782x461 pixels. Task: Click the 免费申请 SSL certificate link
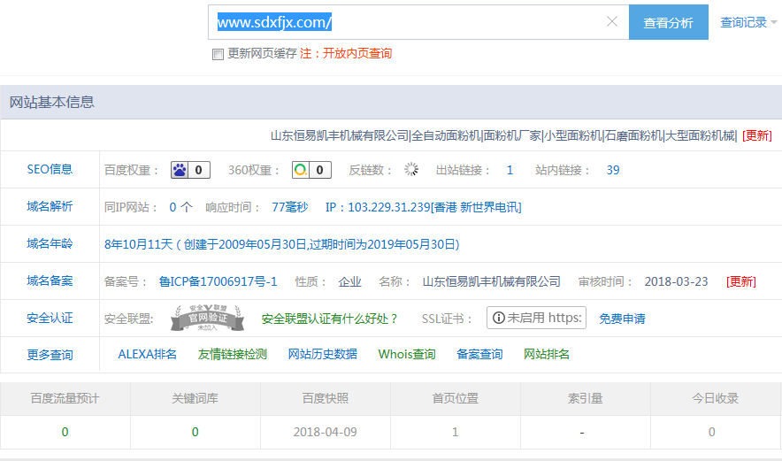click(622, 319)
